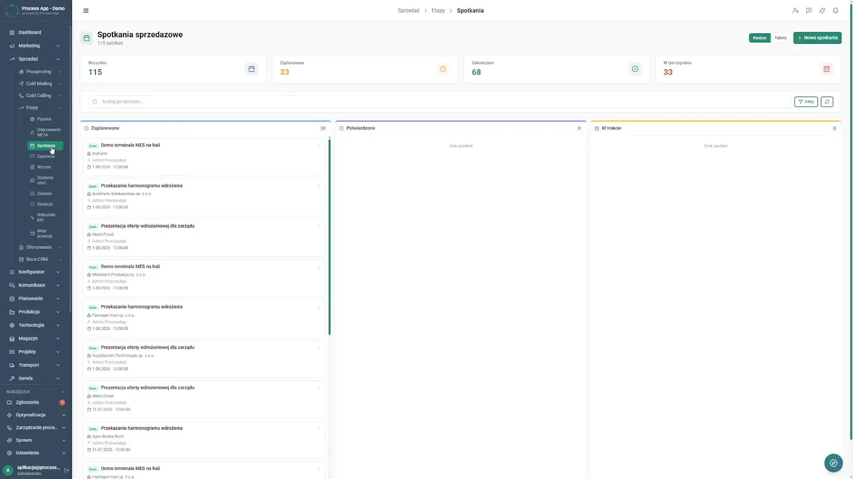Open the user contacts icon in header
The height and width of the screenshot is (479, 853).
tap(796, 11)
